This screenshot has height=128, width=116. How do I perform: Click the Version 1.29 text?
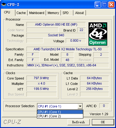tap(99, 114)
